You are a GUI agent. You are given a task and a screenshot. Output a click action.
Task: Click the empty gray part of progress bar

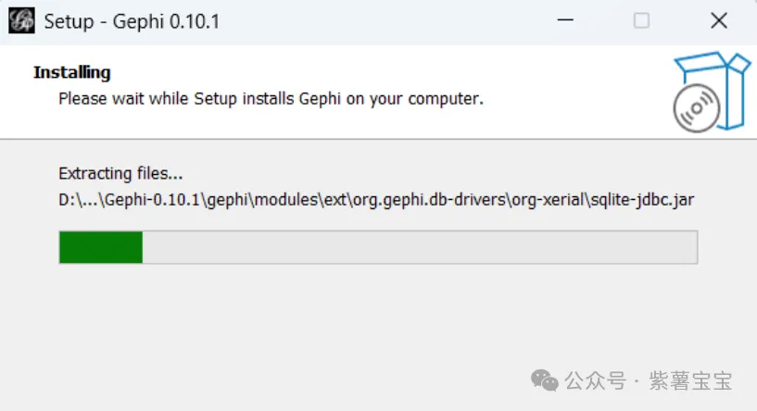(417, 247)
